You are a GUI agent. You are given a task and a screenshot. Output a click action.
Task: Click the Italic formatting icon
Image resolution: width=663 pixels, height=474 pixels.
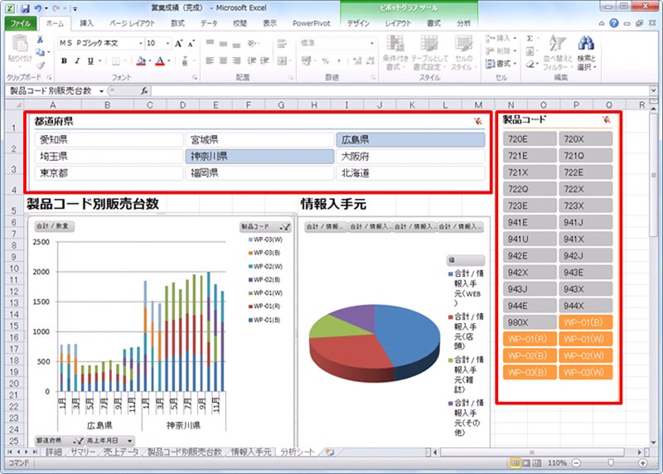point(77,60)
